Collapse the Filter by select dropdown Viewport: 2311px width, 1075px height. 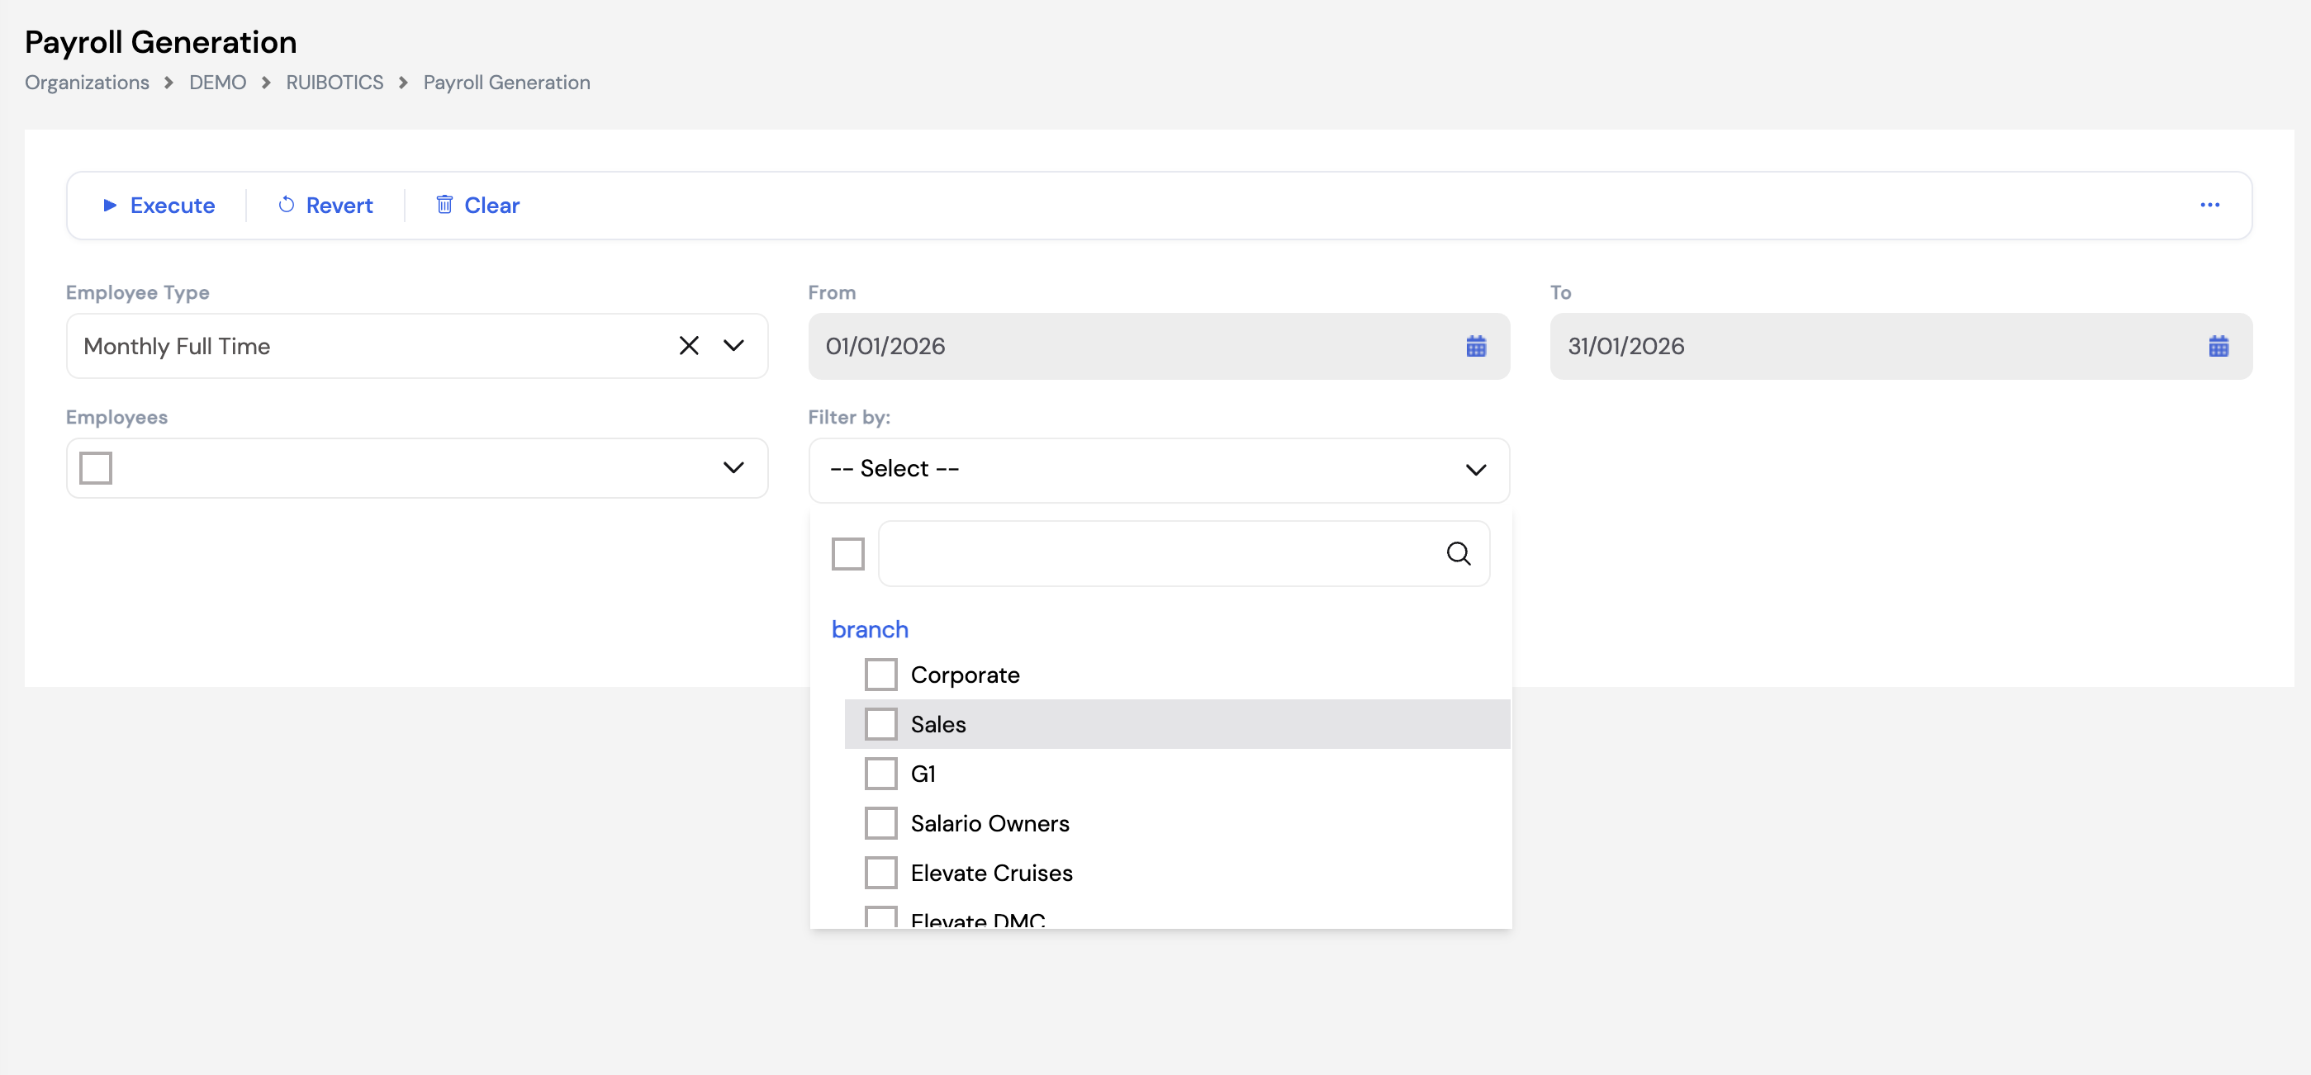tap(1476, 470)
